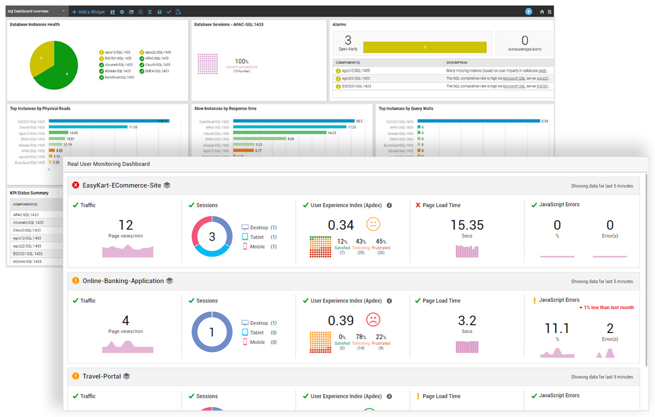Select egcs12-SQL:1433 in the health legend
This screenshot has width=655, height=417.
pyautogui.click(x=115, y=52)
